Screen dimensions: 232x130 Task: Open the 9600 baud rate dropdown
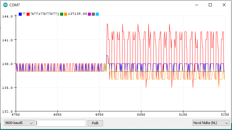pyautogui.click(x=19, y=123)
